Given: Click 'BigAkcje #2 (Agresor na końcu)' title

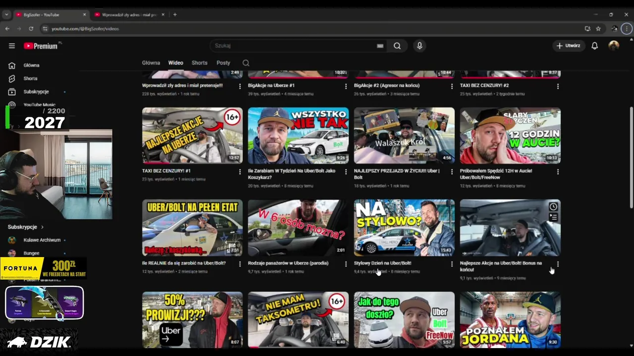Looking at the screenshot, I should tap(387, 86).
